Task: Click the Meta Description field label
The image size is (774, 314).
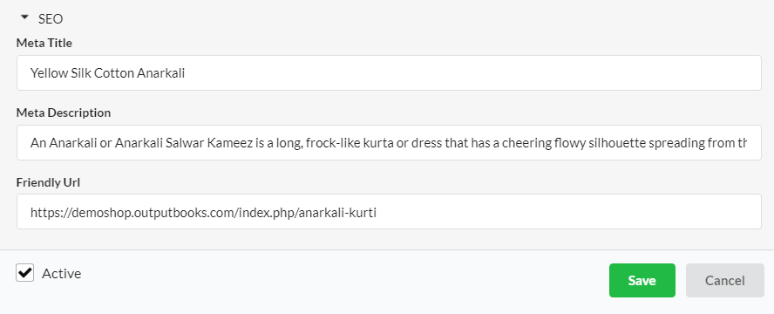Action: 63,113
